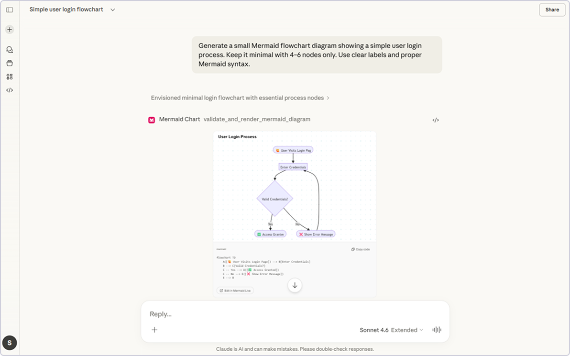
Task: Toggle the sidebar panel open
Action: point(10,10)
